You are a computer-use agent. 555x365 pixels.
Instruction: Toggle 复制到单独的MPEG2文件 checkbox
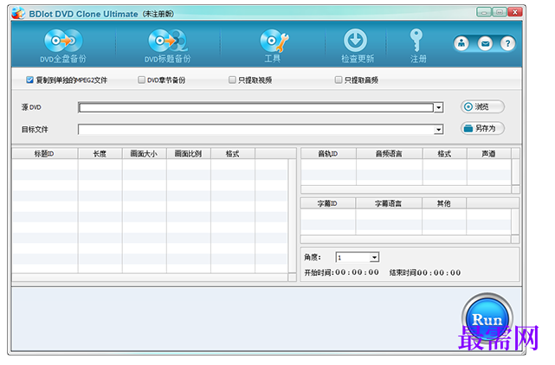[x=29, y=80]
